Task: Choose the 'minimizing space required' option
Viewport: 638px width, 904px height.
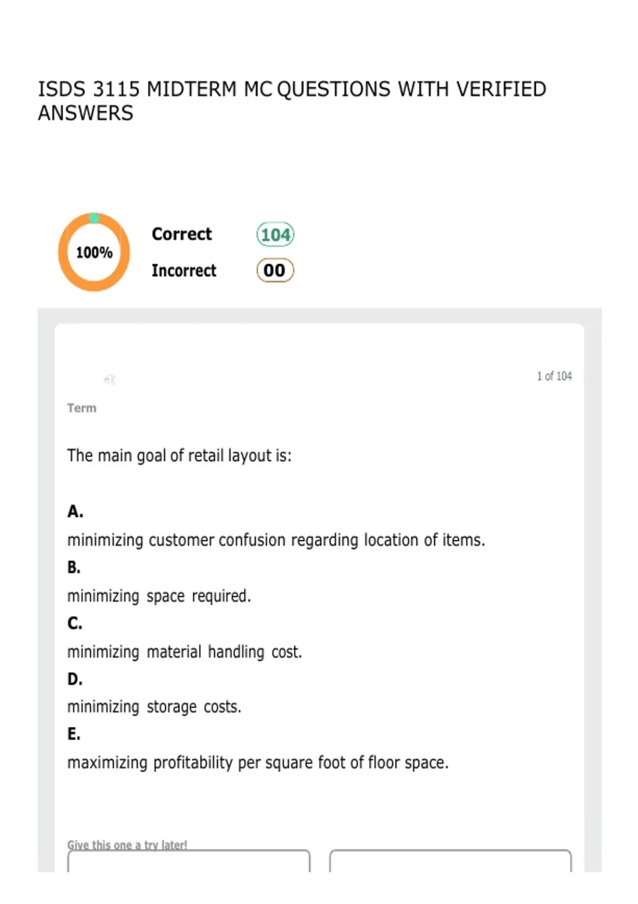Action: point(159,596)
